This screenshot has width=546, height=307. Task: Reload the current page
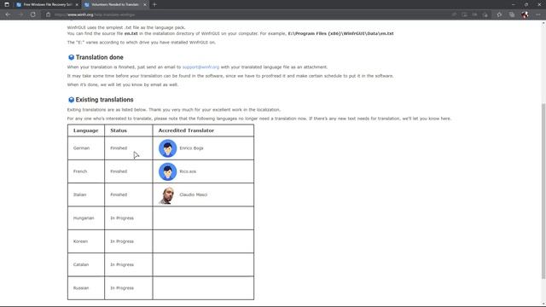tap(32, 14)
